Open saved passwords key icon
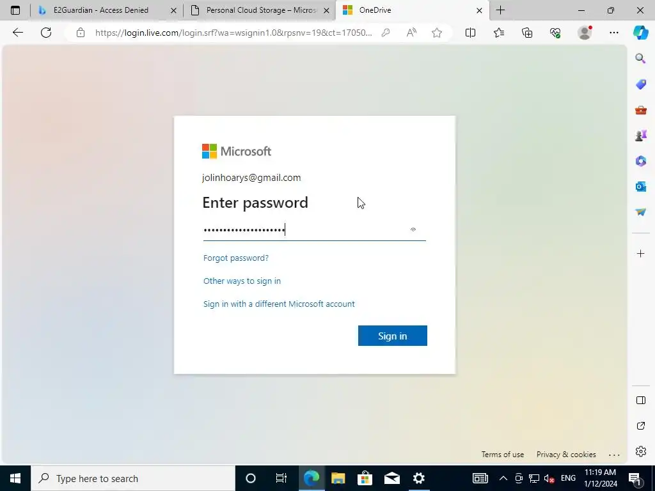Screen dimensions: 655x491 coord(386,33)
